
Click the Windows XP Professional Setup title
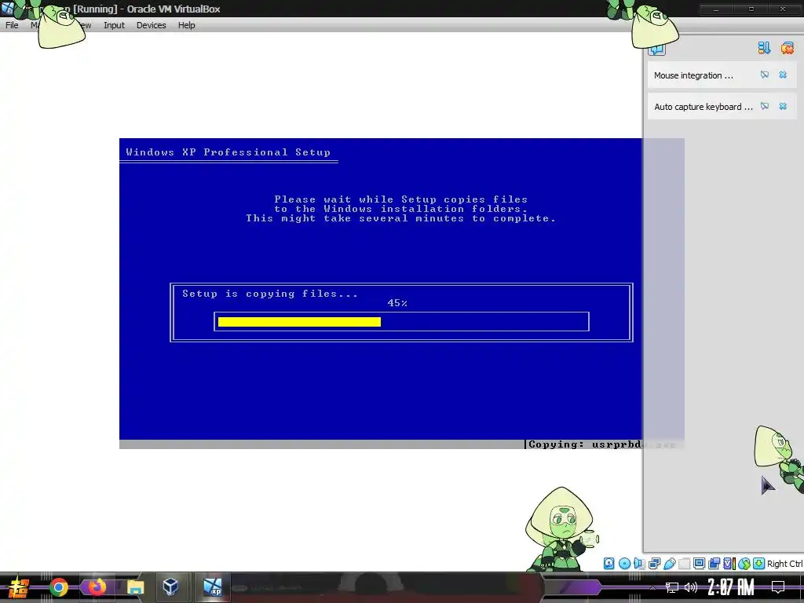(228, 152)
